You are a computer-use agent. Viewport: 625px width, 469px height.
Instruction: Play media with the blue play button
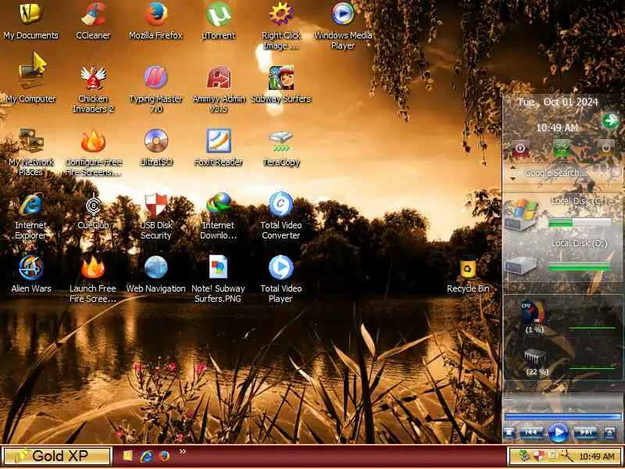tap(559, 432)
